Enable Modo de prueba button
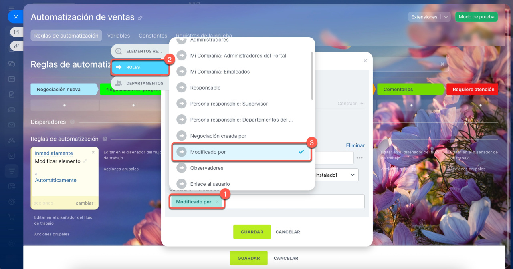This screenshot has height=269, width=513. [x=477, y=17]
